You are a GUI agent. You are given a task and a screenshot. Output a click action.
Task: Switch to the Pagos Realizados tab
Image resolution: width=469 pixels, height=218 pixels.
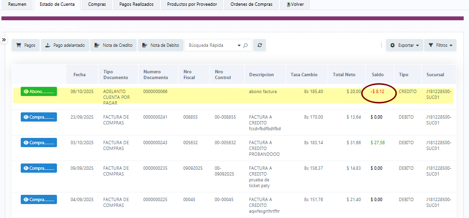click(137, 4)
